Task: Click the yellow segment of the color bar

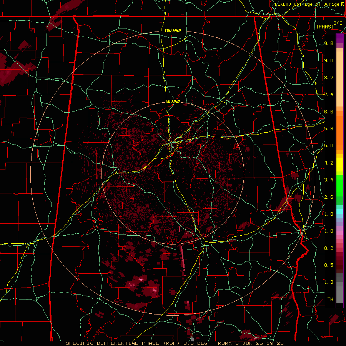Action: click(x=339, y=165)
